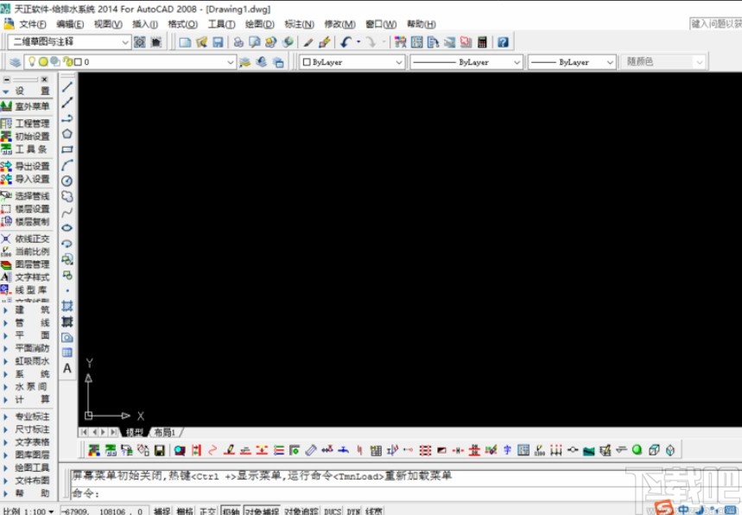Toggle 捕捉 snap mode
Image resolution: width=742 pixels, height=515 pixels.
click(162, 511)
